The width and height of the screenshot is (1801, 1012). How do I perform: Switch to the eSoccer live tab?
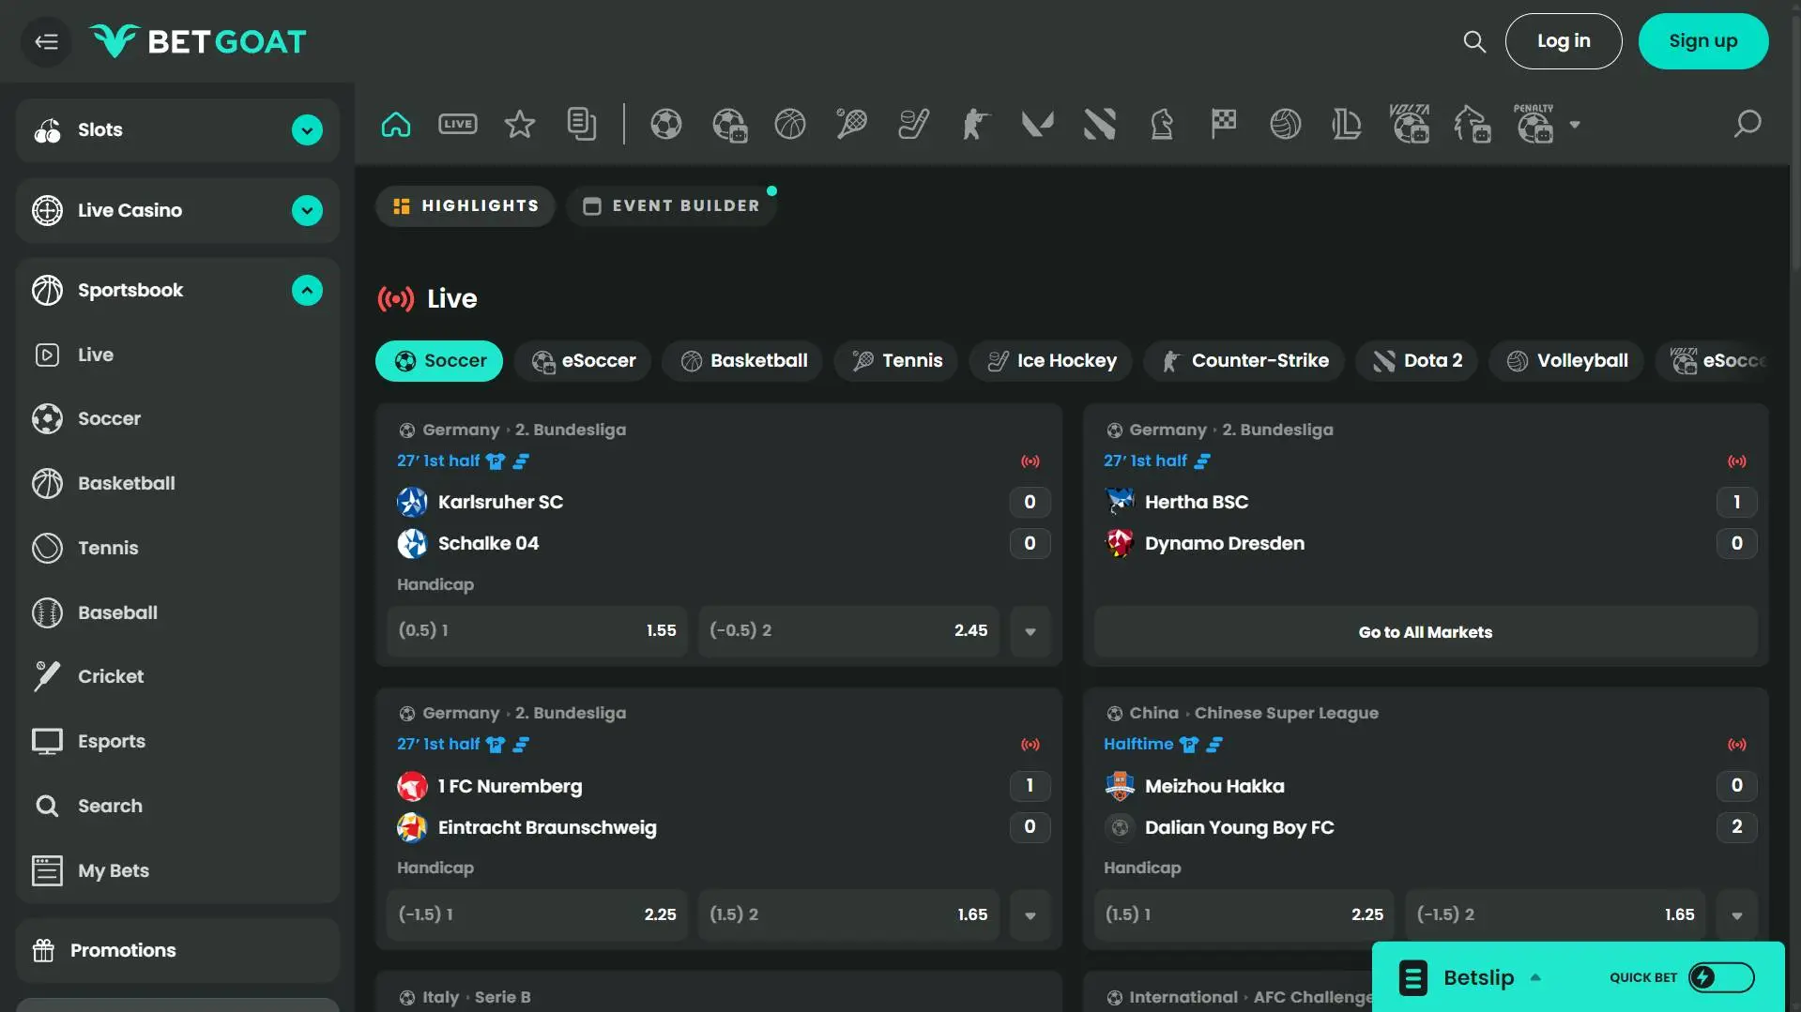click(583, 361)
